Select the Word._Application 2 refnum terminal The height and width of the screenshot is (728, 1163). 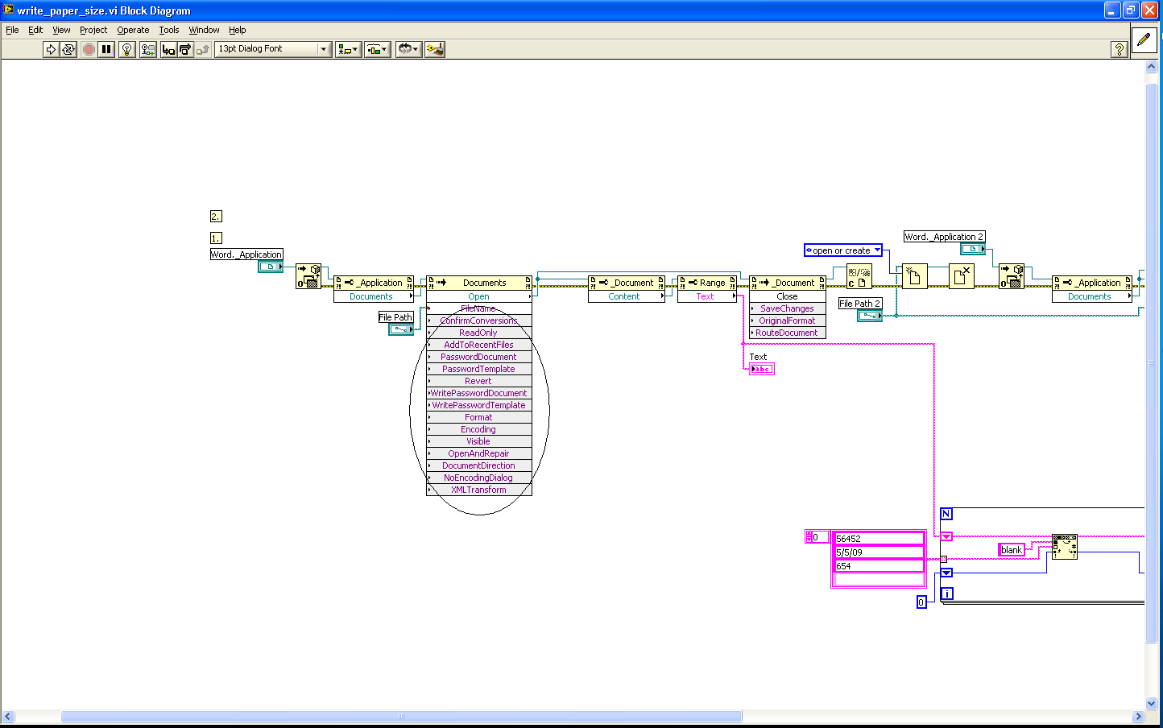(973, 249)
